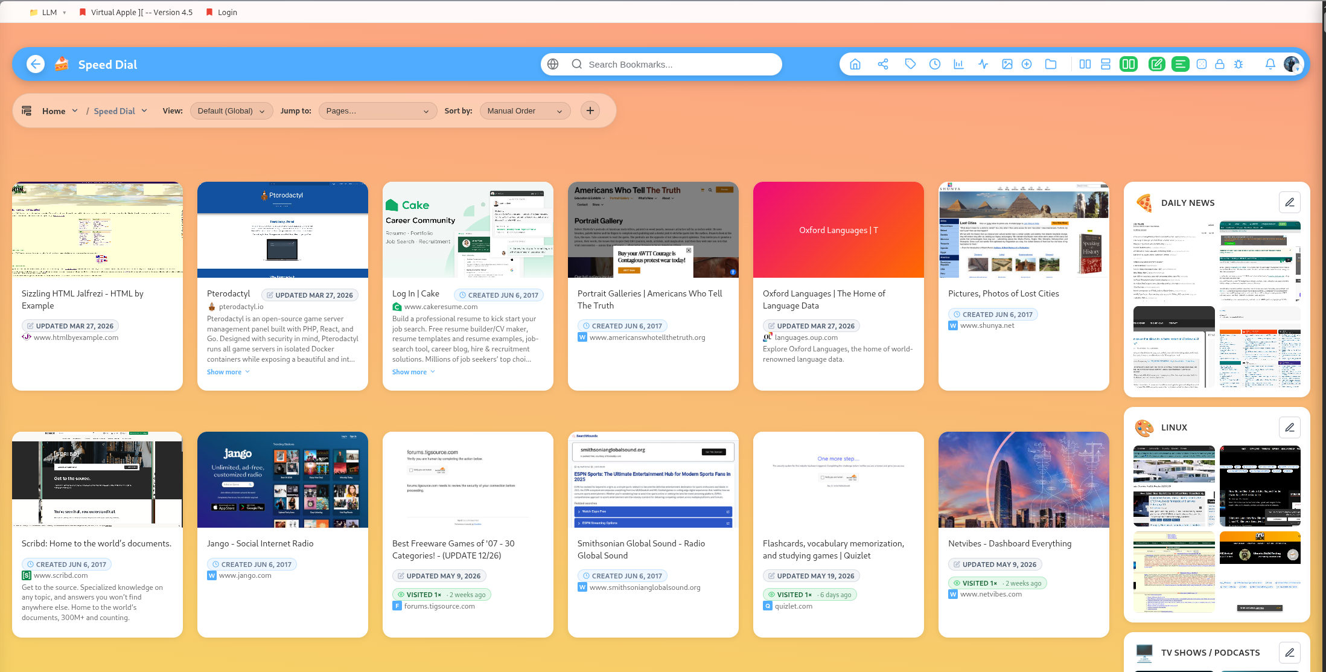Click forums.tigsource.com URL text
The image size is (1326, 672).
pos(439,606)
